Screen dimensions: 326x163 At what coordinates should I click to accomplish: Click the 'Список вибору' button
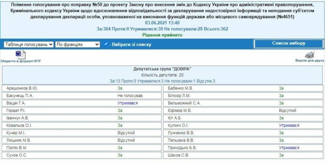[289, 44]
